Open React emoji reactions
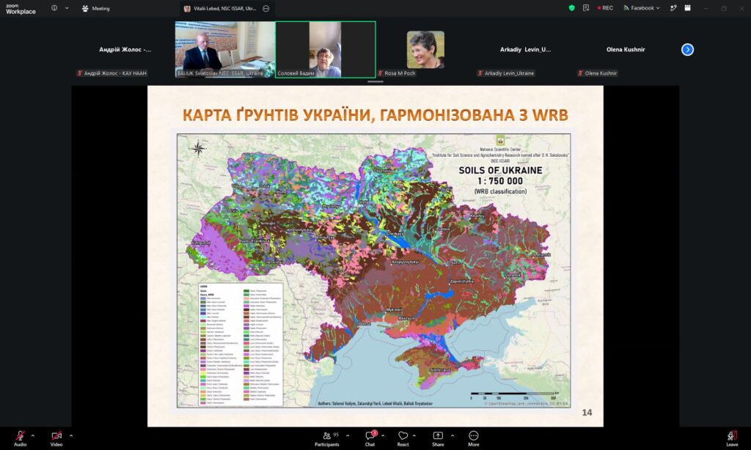The image size is (751, 450). 403,438
